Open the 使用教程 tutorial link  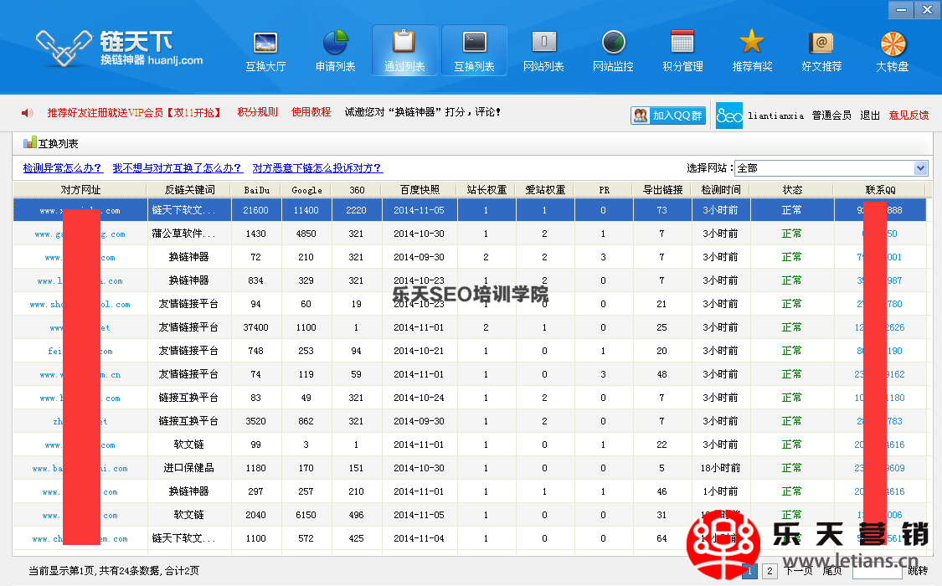pyautogui.click(x=311, y=111)
